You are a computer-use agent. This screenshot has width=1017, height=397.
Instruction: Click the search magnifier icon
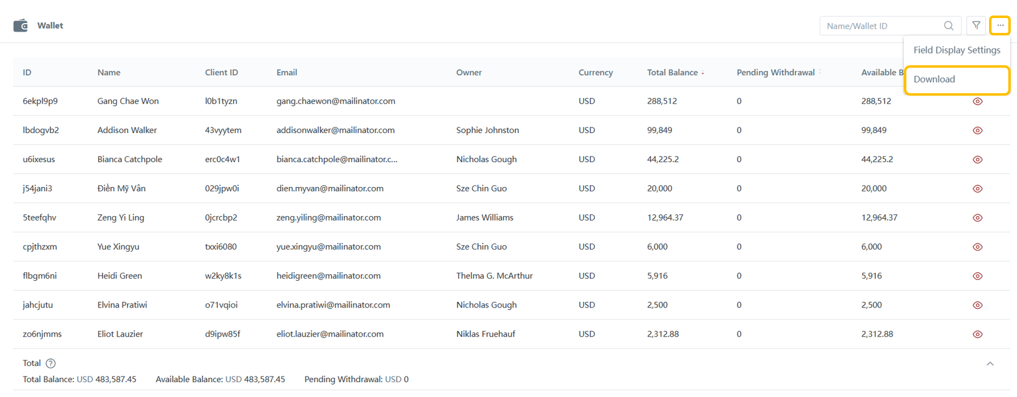point(949,25)
